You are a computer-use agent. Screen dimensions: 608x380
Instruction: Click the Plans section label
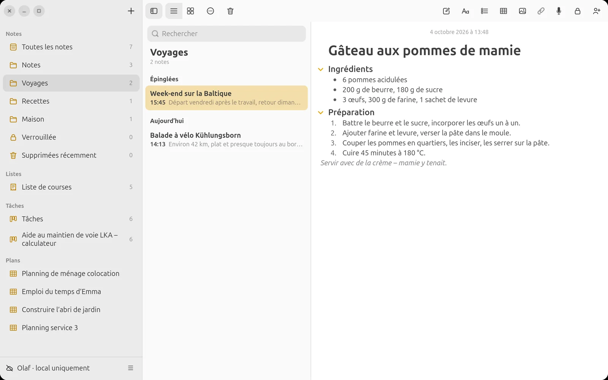[13, 260]
